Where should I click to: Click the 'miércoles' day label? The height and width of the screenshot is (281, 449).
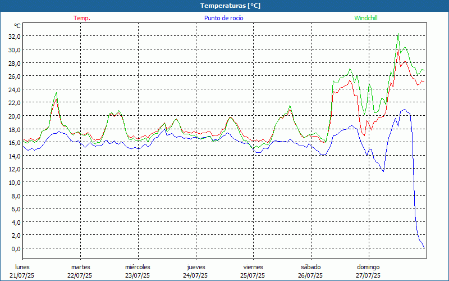click(138, 267)
